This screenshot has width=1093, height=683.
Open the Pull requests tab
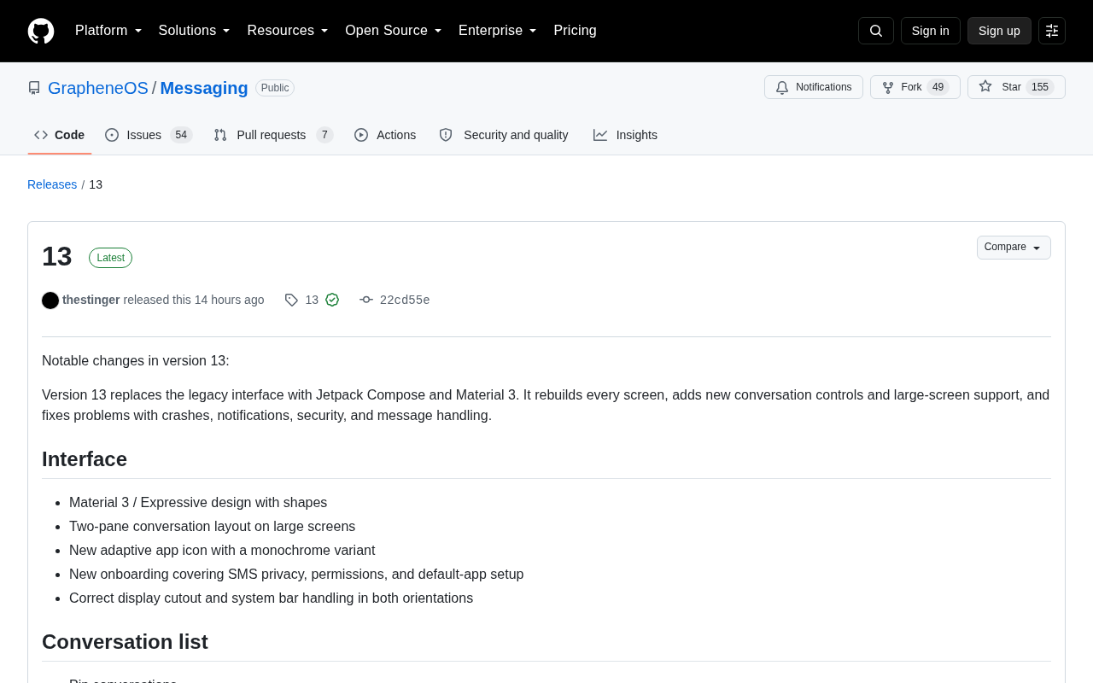273,135
